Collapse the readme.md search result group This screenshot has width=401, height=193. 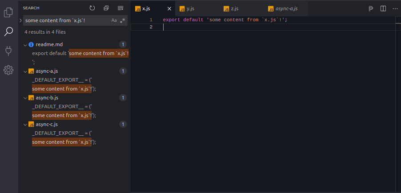point(25,44)
